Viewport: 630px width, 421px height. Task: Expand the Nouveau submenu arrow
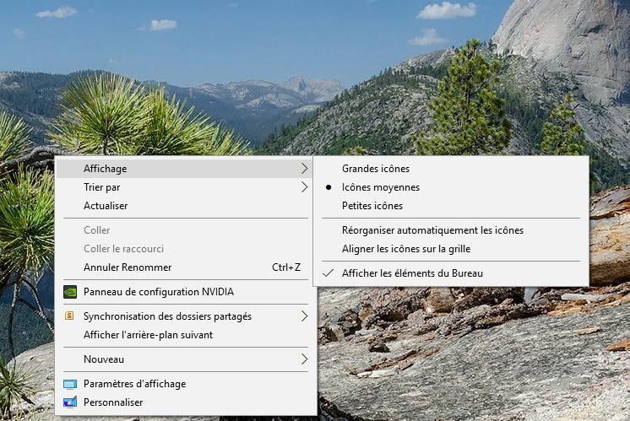(304, 359)
